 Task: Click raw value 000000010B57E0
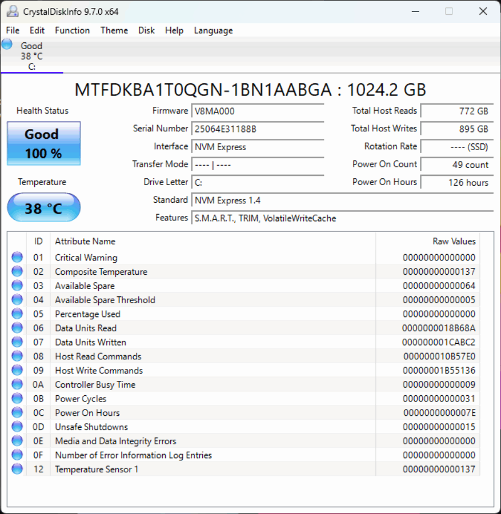pyautogui.click(x=439, y=356)
